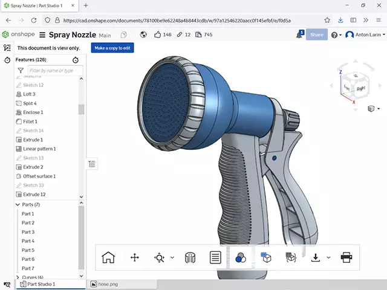
Task: Click the Zoom to fit magnifier icon
Action: pyautogui.click(x=160, y=258)
